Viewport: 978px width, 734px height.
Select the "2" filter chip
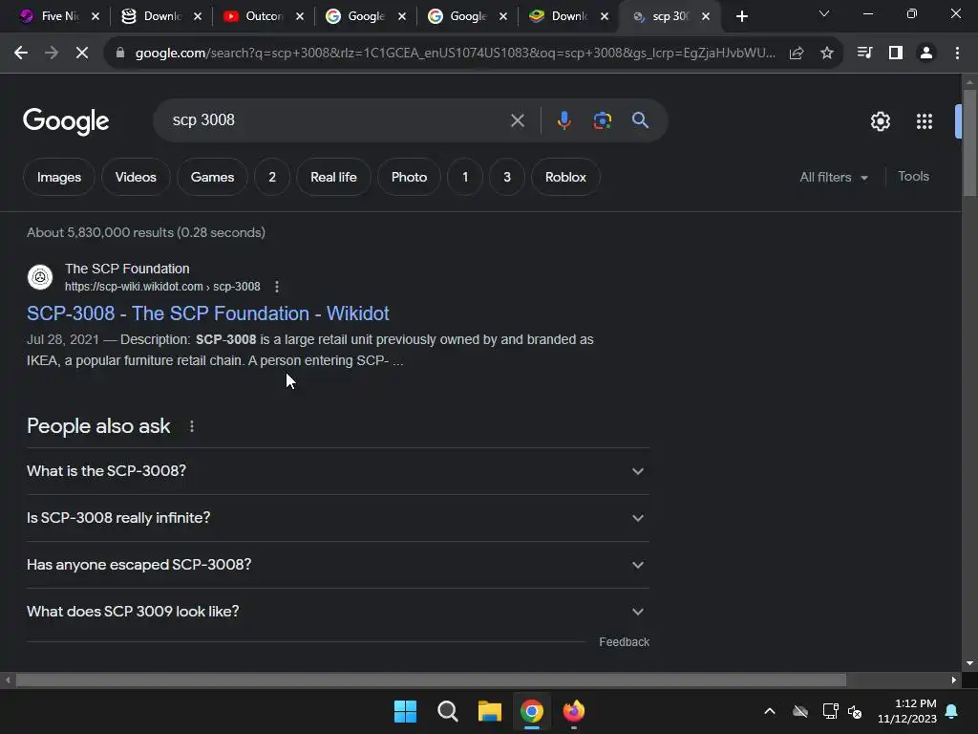[272, 177]
